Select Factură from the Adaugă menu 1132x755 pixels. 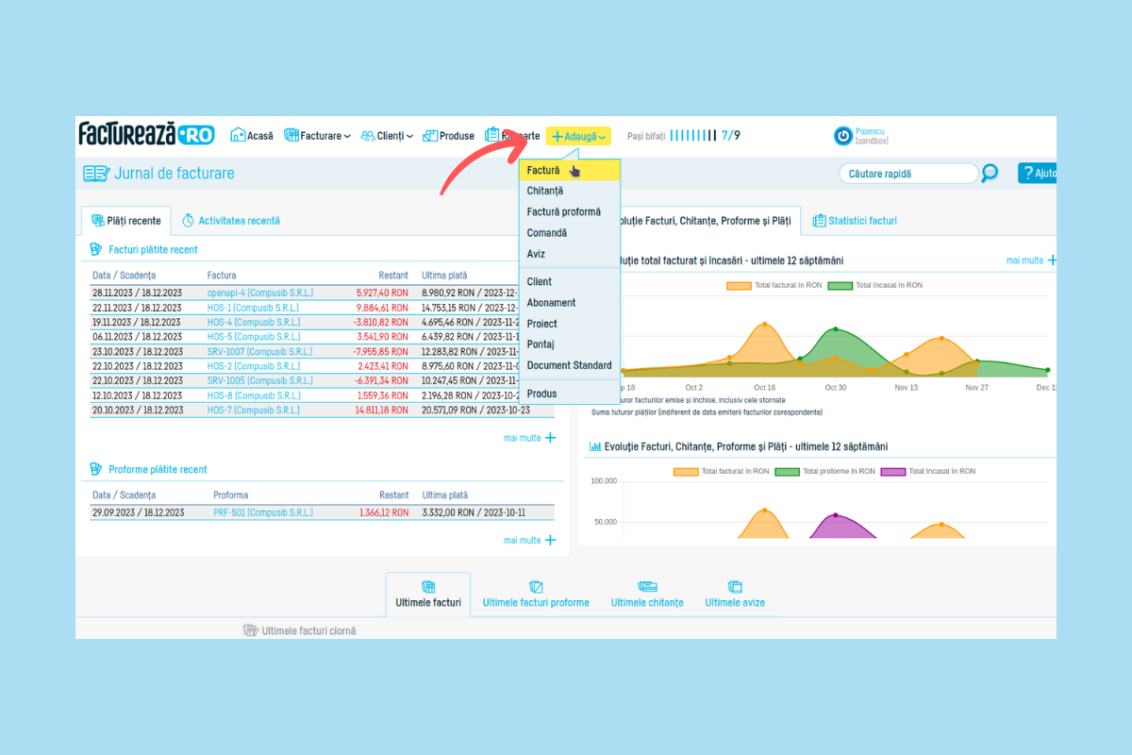coord(543,170)
